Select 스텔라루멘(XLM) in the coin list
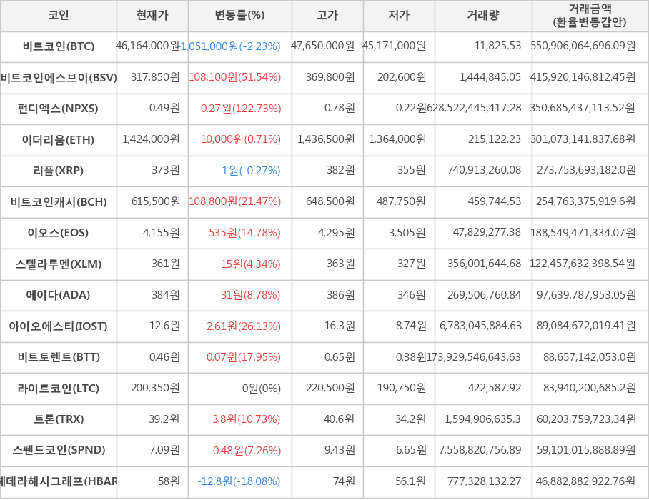Viewport: 649px width, 500px height. 59,264
